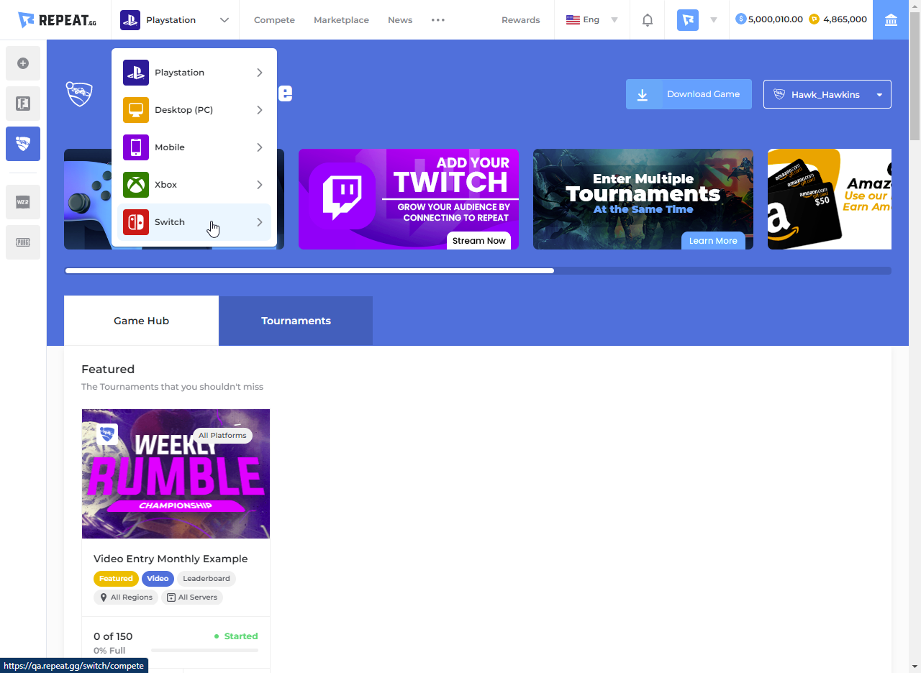Click the Featured tag
This screenshot has width=921, height=673.
pos(116,578)
